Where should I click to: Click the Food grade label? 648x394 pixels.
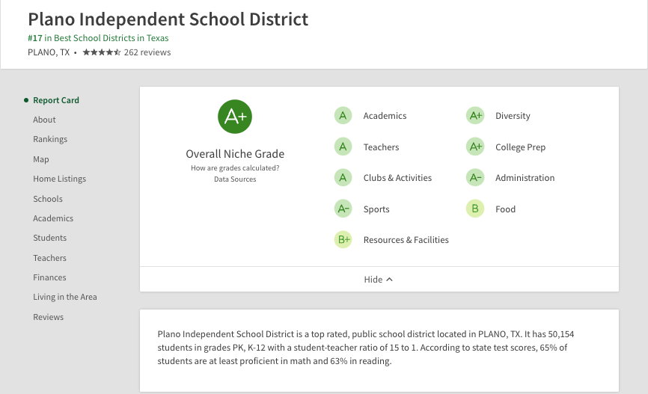505,209
